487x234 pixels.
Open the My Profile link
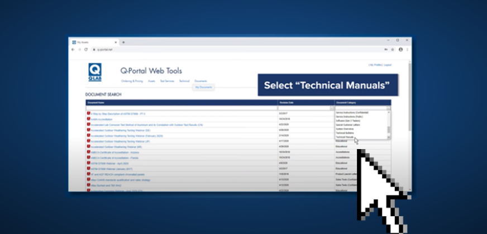tap(375, 65)
